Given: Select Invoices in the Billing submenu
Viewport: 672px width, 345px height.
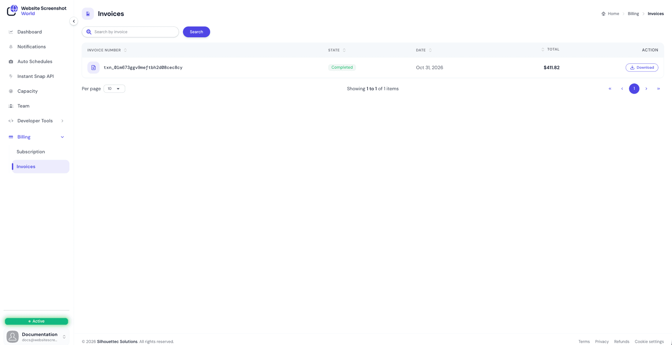Looking at the screenshot, I should pos(40,167).
